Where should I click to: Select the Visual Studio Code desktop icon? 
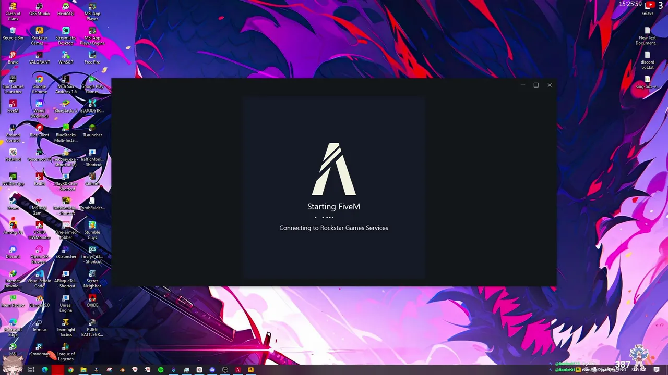[x=39, y=279]
